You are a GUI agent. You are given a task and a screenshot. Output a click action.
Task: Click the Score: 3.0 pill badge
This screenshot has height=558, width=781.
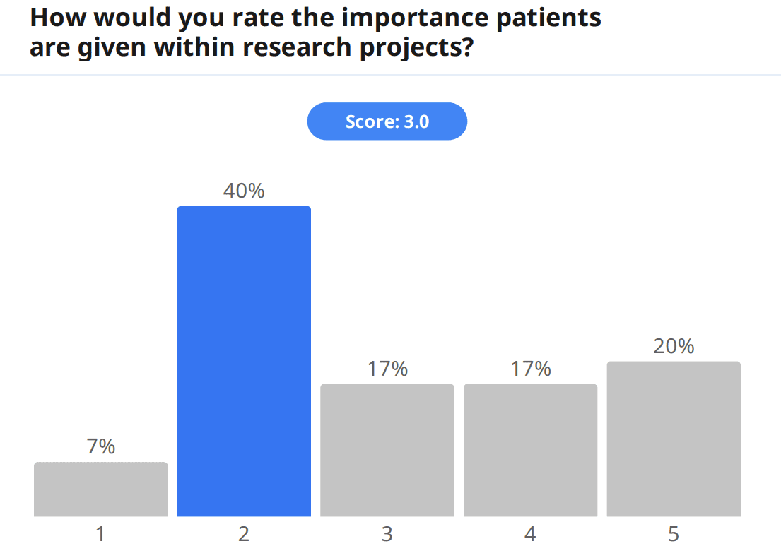click(387, 121)
